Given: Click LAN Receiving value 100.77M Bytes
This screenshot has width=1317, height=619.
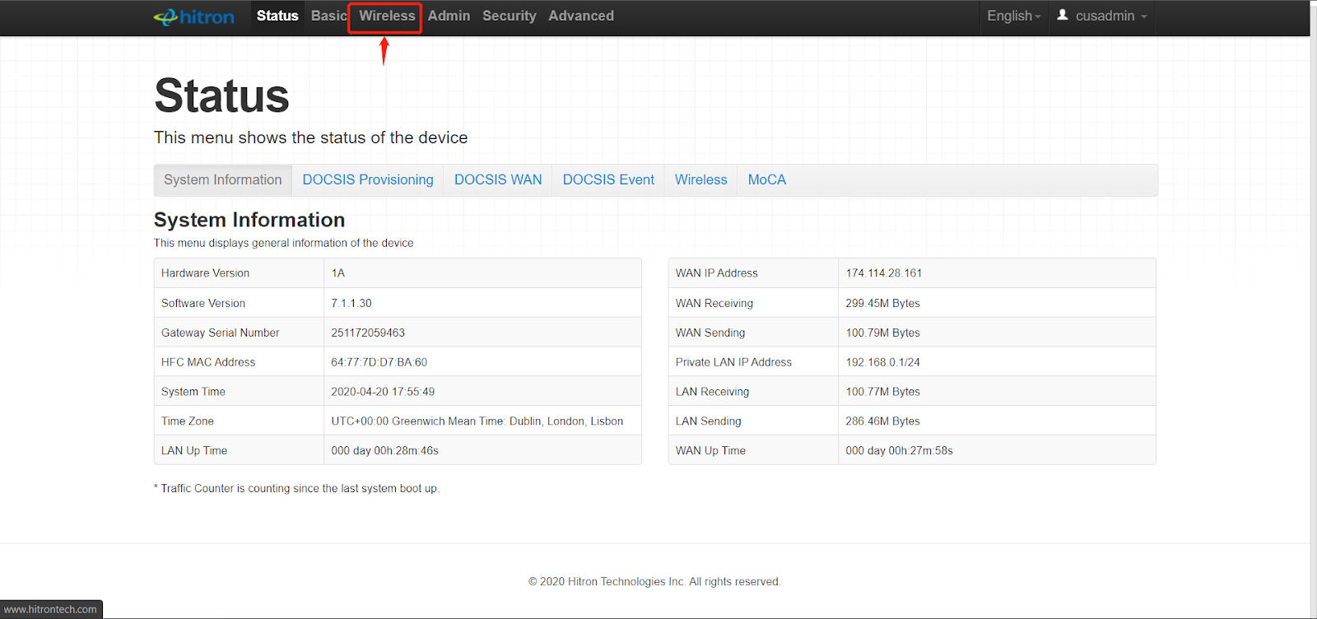Looking at the screenshot, I should pos(883,392).
